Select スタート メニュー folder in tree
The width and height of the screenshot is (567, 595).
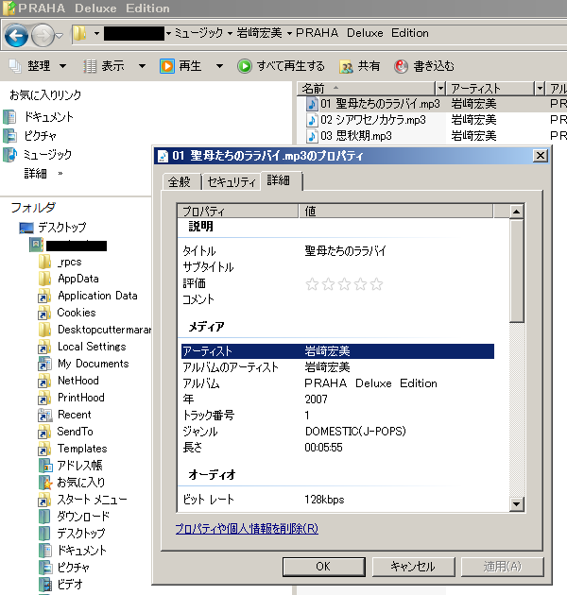click(92, 500)
